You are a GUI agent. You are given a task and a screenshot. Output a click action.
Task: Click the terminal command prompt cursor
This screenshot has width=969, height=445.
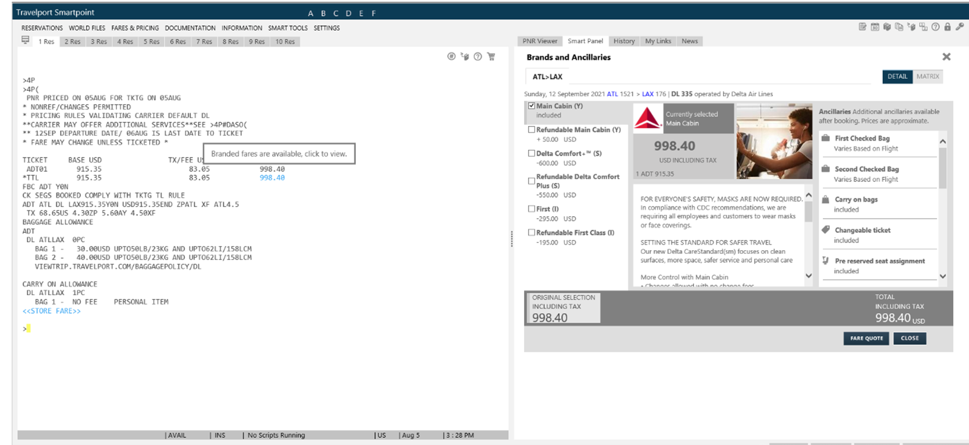click(x=28, y=329)
